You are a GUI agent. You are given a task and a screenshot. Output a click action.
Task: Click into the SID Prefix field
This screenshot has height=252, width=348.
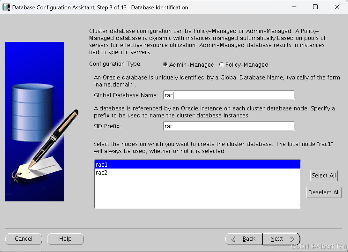click(x=229, y=126)
